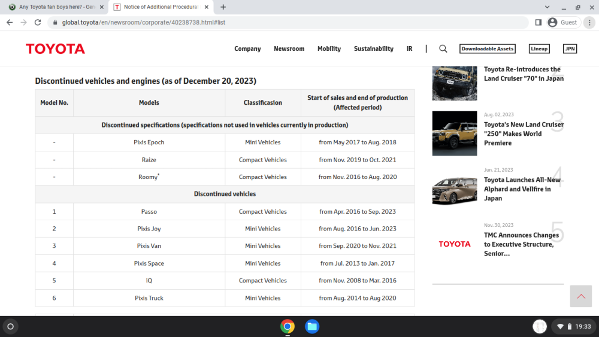Open a new browser tab
Viewport: 599px width, 337px height.
(x=223, y=7)
